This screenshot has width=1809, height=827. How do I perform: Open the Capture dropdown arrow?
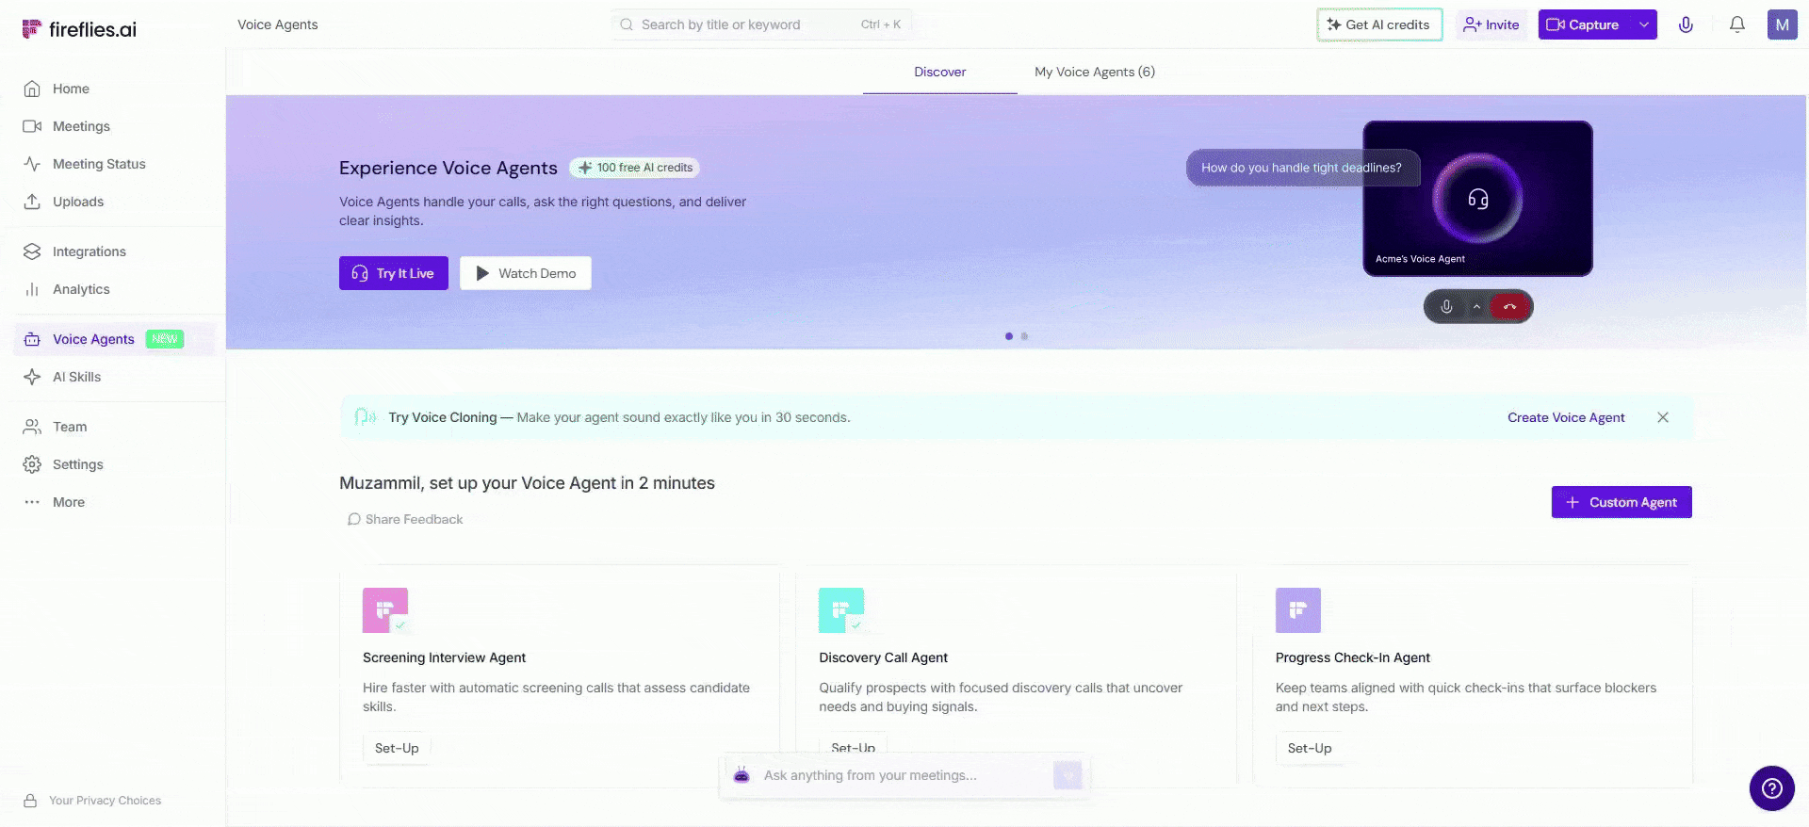(x=1644, y=24)
